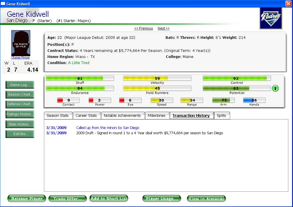Click the Range rating bar showing 34
Viewport: 293px width, 207px height.
(x=192, y=100)
